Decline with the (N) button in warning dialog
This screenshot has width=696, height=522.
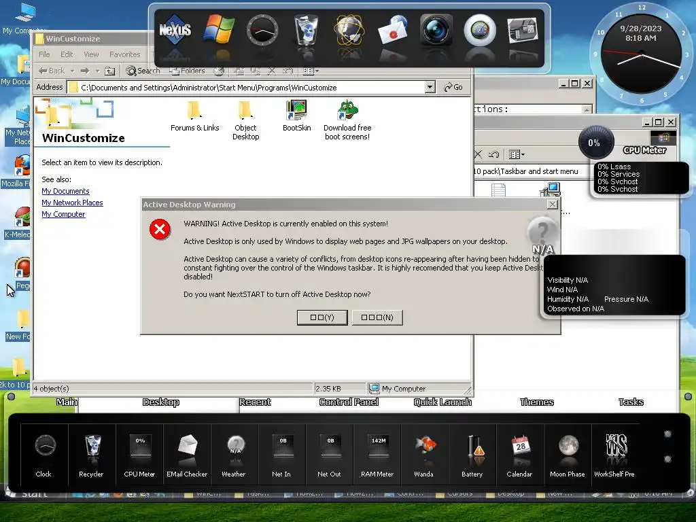coord(377,317)
